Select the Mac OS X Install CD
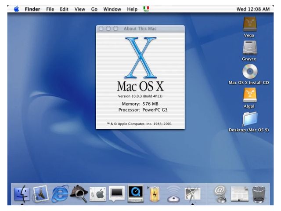This screenshot has height=211, width=281. point(249,72)
